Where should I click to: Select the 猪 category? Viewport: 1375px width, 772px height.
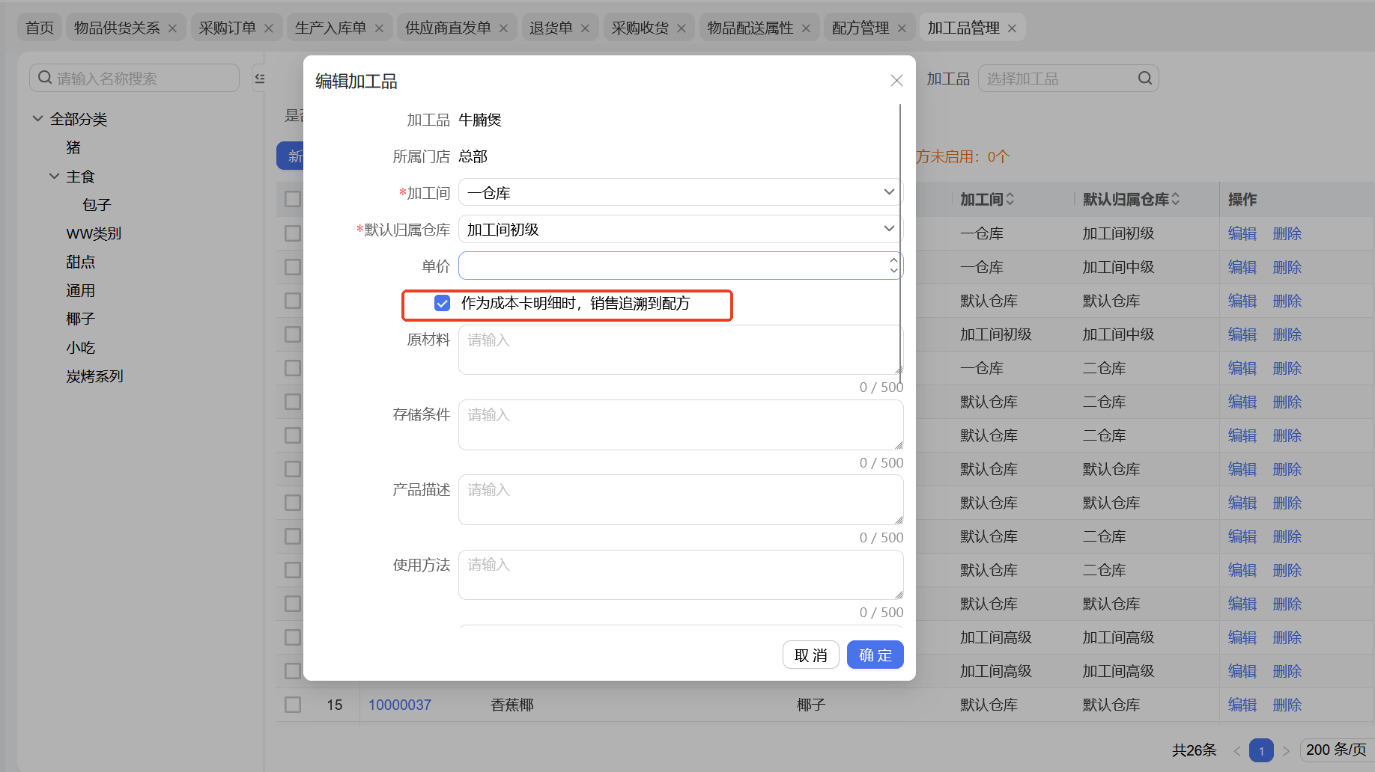[73, 147]
